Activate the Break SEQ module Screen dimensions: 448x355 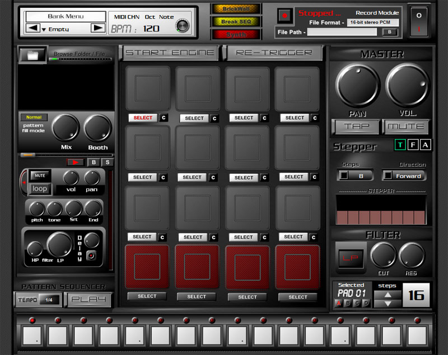click(236, 21)
